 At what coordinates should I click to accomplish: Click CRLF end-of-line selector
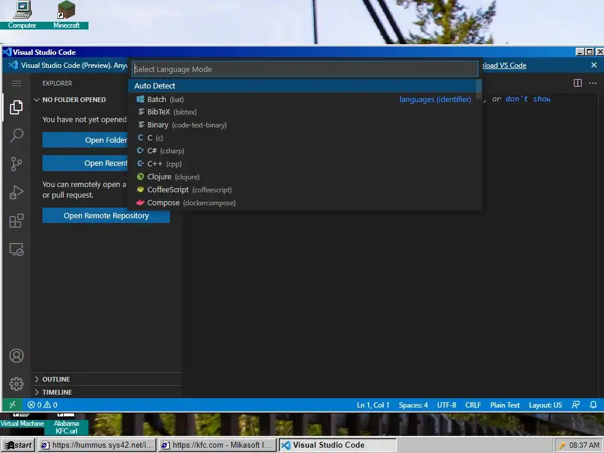tap(473, 405)
